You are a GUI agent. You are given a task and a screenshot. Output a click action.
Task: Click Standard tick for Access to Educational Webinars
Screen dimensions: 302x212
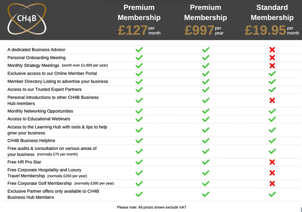(272, 119)
